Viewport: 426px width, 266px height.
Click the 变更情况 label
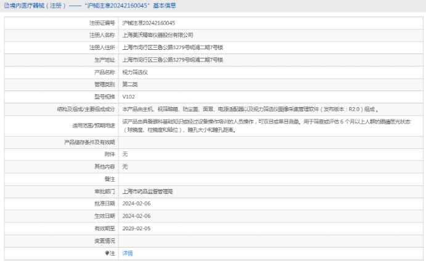tap(105, 241)
